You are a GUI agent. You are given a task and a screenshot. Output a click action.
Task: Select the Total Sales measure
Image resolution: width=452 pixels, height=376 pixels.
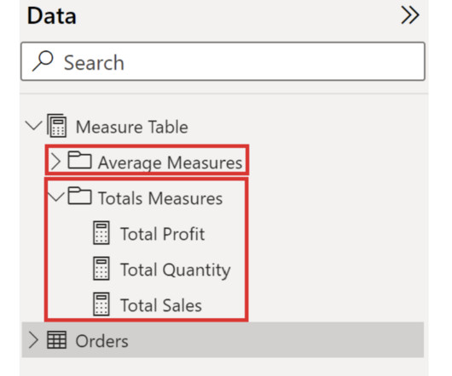(x=161, y=305)
